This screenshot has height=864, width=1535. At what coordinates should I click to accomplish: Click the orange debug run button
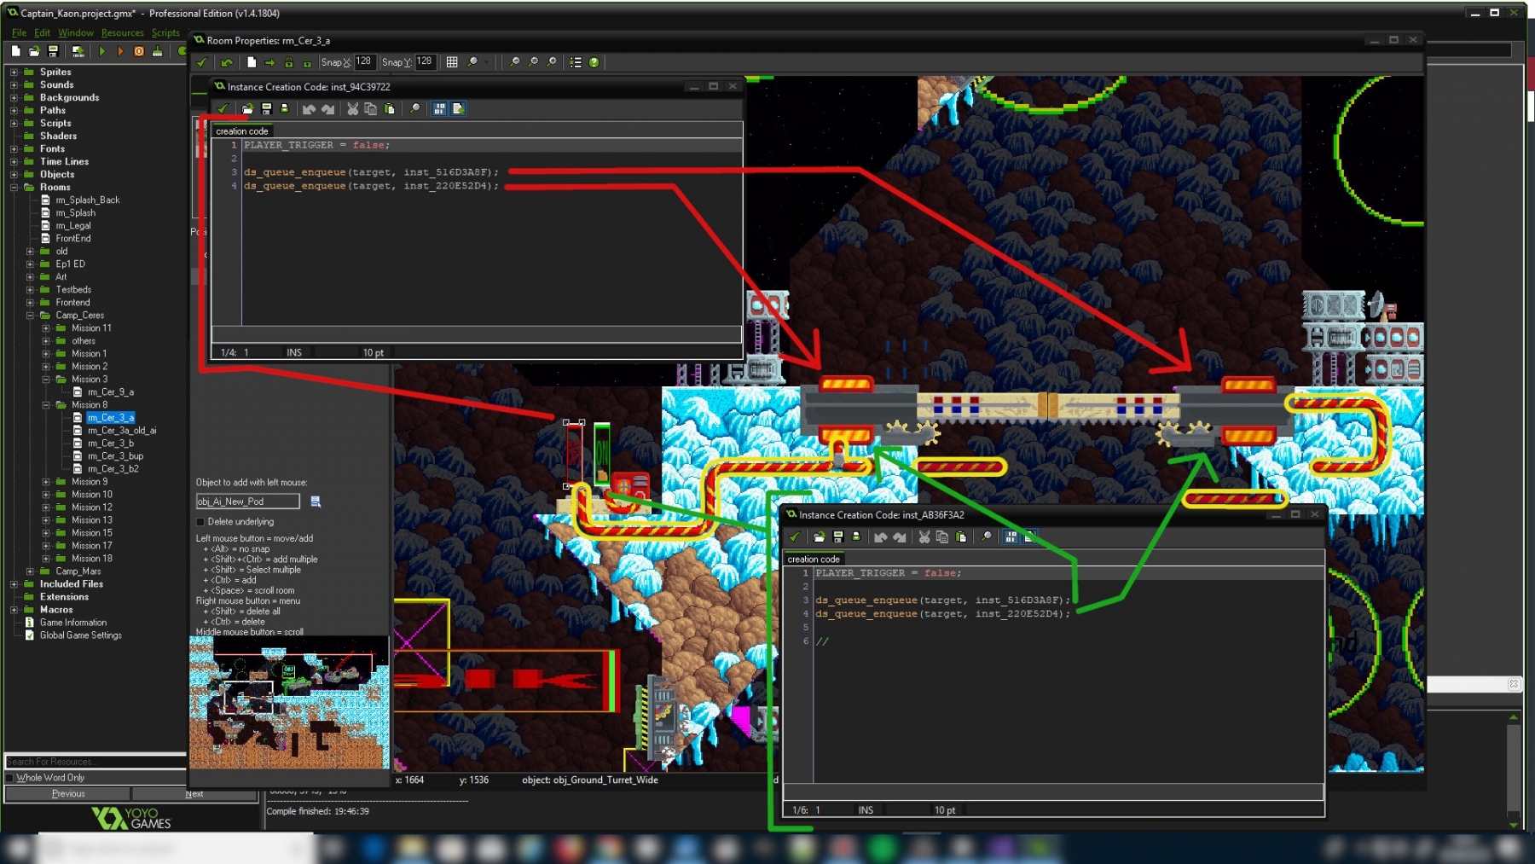(x=120, y=52)
